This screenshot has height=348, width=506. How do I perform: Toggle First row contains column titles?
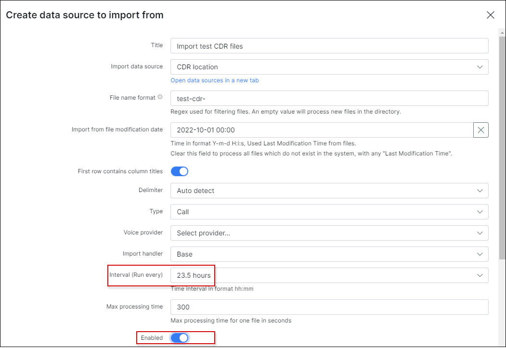click(x=179, y=171)
